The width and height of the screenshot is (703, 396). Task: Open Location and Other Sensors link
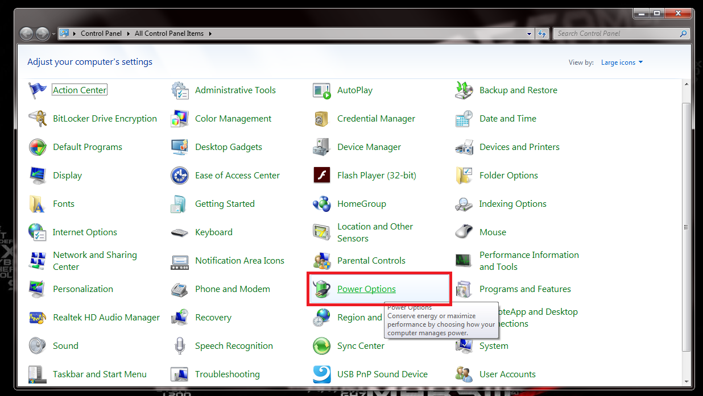[375, 232]
